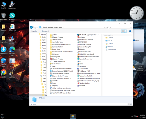Expand the address bar history dropdown
Viewport: 146px width, 119px height.
pyautogui.click(x=105, y=27)
